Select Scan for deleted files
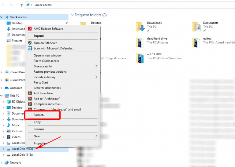The width and height of the screenshot is (235, 167). pos(63,88)
